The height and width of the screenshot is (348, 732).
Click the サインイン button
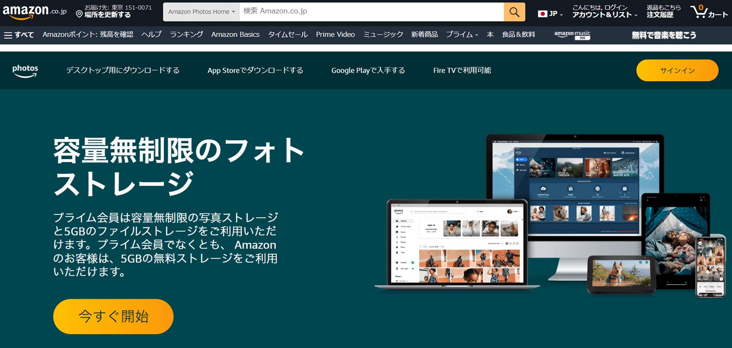(x=677, y=71)
